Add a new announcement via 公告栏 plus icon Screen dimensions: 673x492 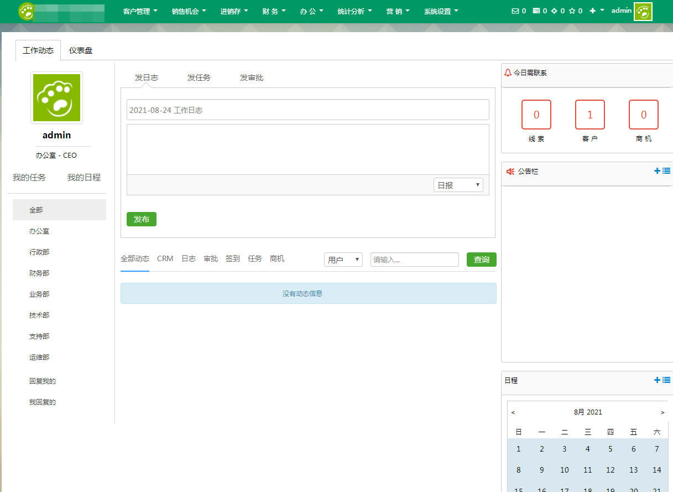click(x=658, y=170)
